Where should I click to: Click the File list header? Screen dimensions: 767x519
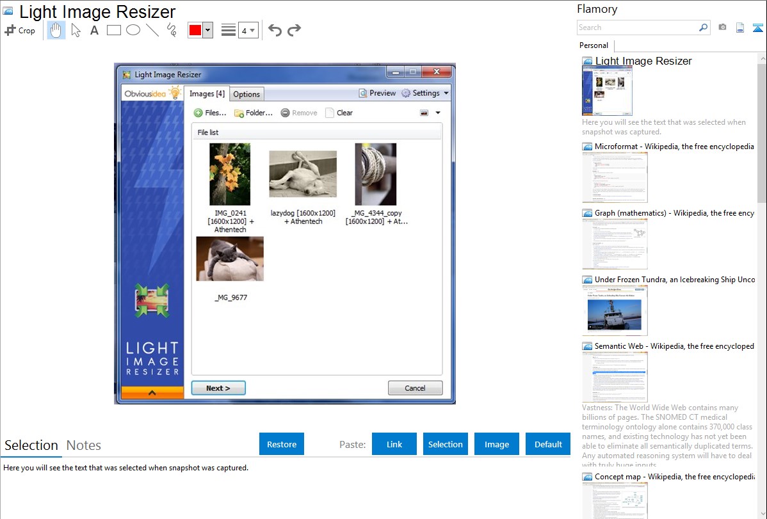point(317,132)
